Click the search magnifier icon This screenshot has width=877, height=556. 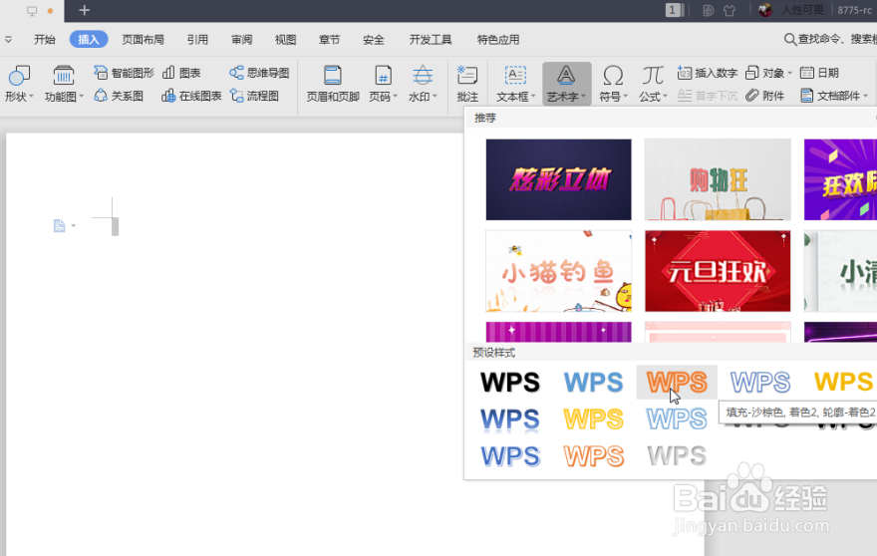(x=789, y=39)
